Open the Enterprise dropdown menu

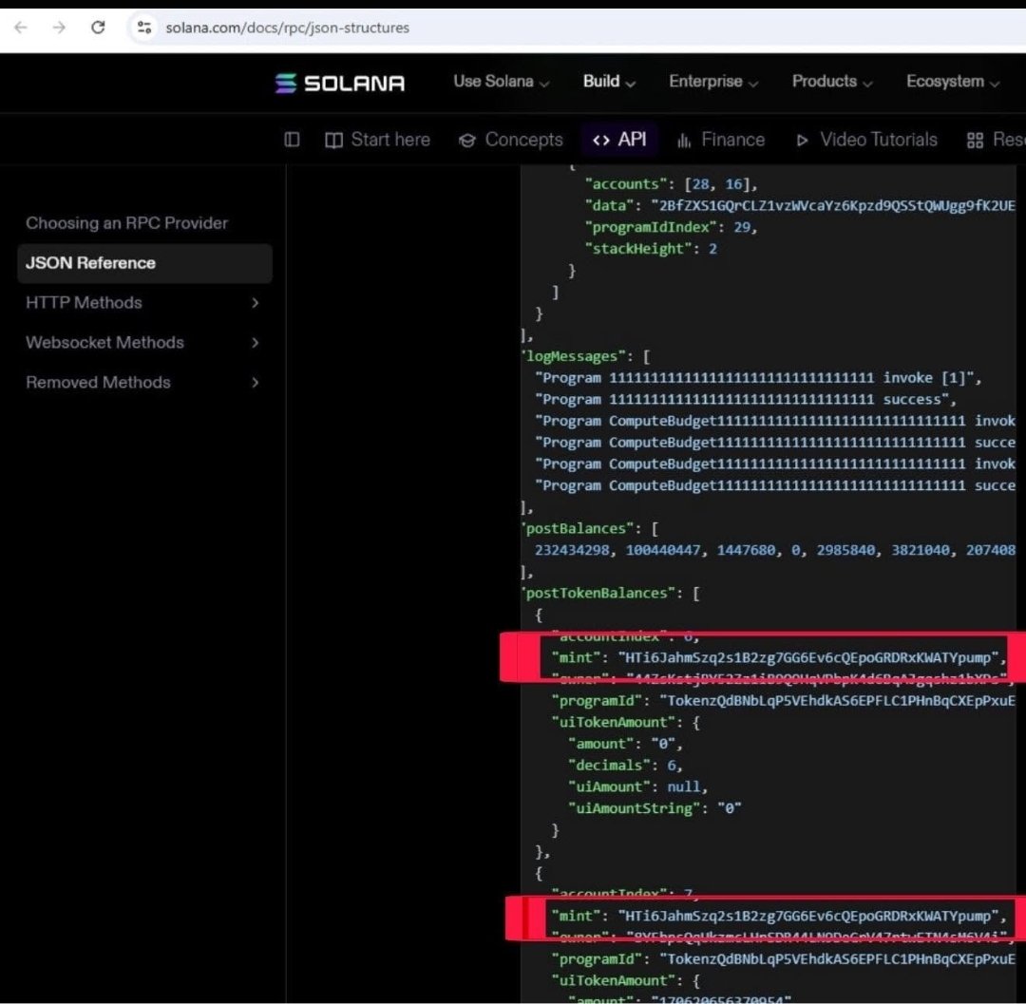pyautogui.click(x=713, y=81)
